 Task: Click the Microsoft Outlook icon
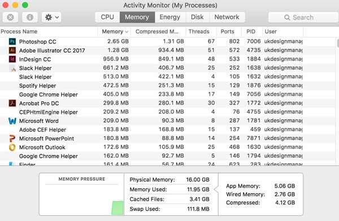(12, 148)
